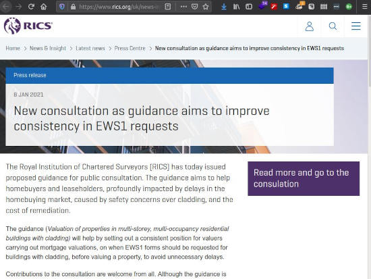
Task: Open the Firefox hamburger application menu
Action: [x=365, y=7]
